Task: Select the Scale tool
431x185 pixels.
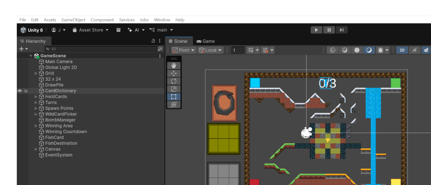Action: click(x=174, y=89)
